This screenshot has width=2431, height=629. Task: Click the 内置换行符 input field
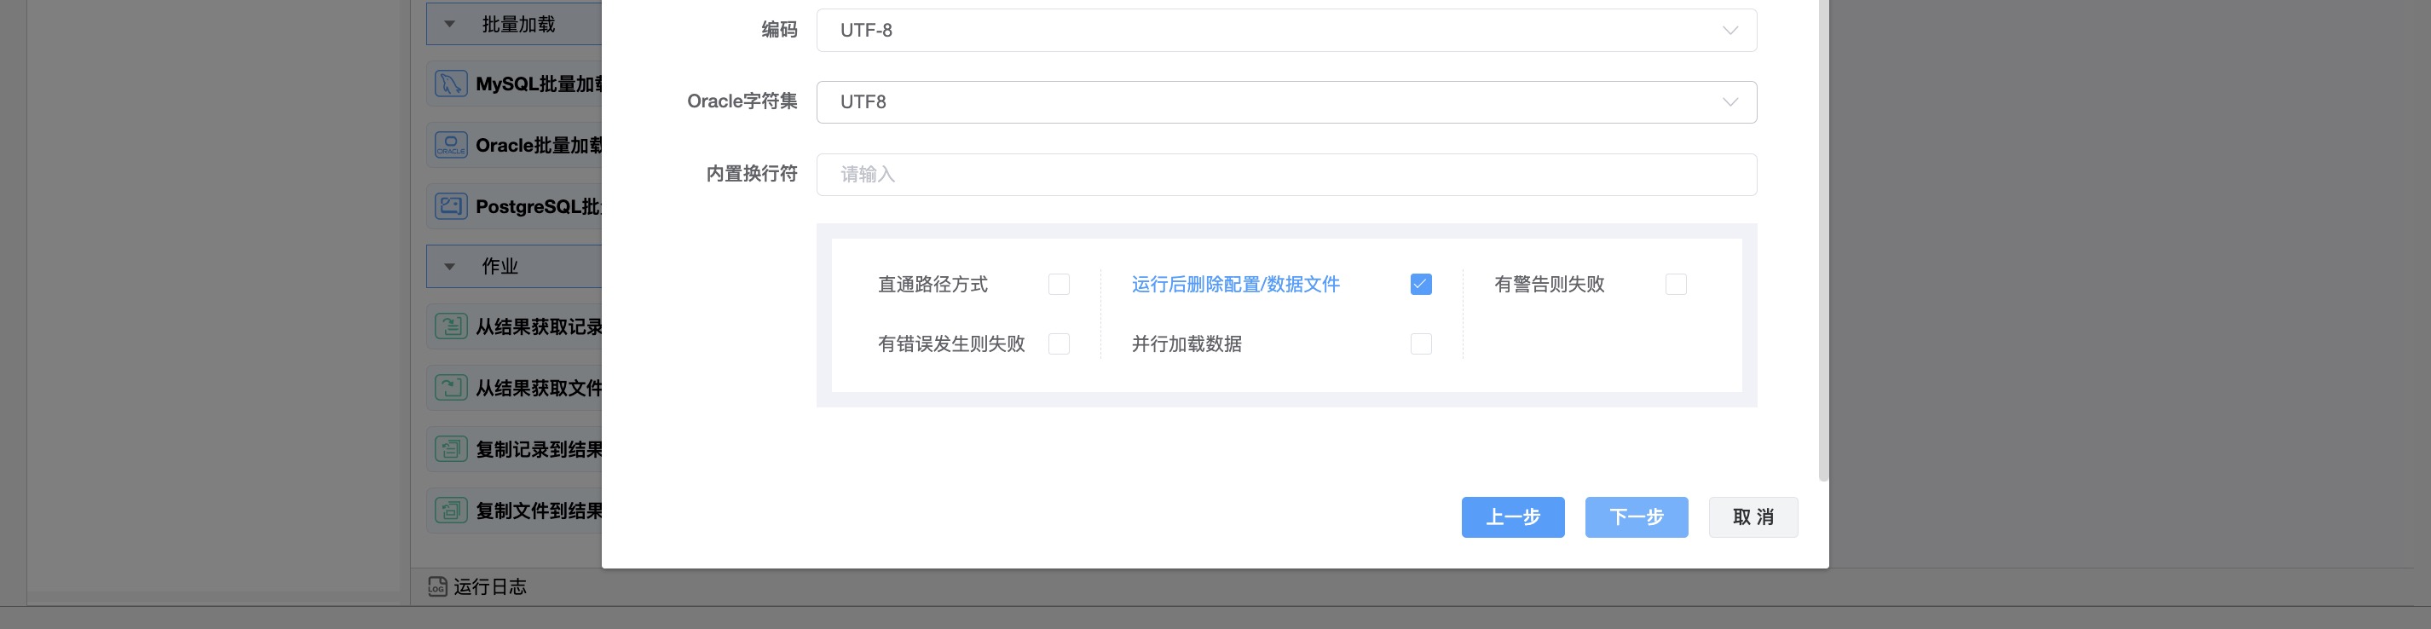[1285, 175]
